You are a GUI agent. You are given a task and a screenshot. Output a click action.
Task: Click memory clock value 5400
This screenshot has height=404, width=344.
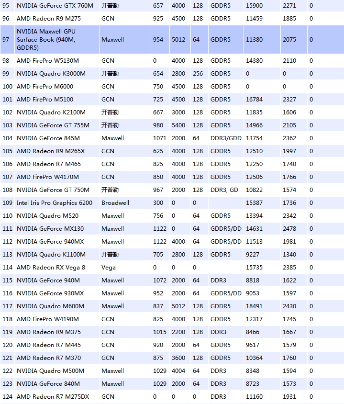tap(178, 125)
